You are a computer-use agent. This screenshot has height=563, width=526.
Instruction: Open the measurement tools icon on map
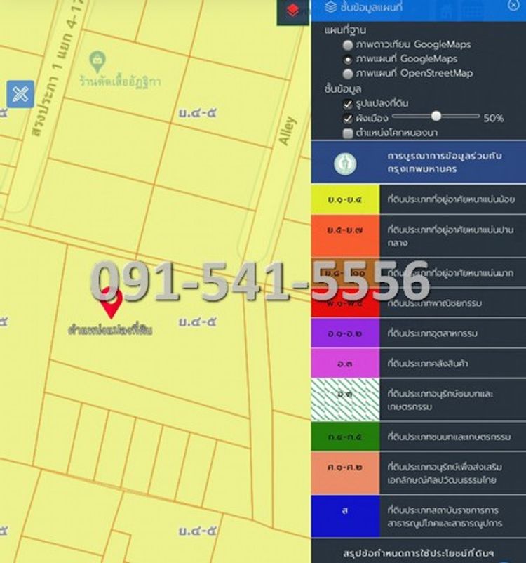20,94
